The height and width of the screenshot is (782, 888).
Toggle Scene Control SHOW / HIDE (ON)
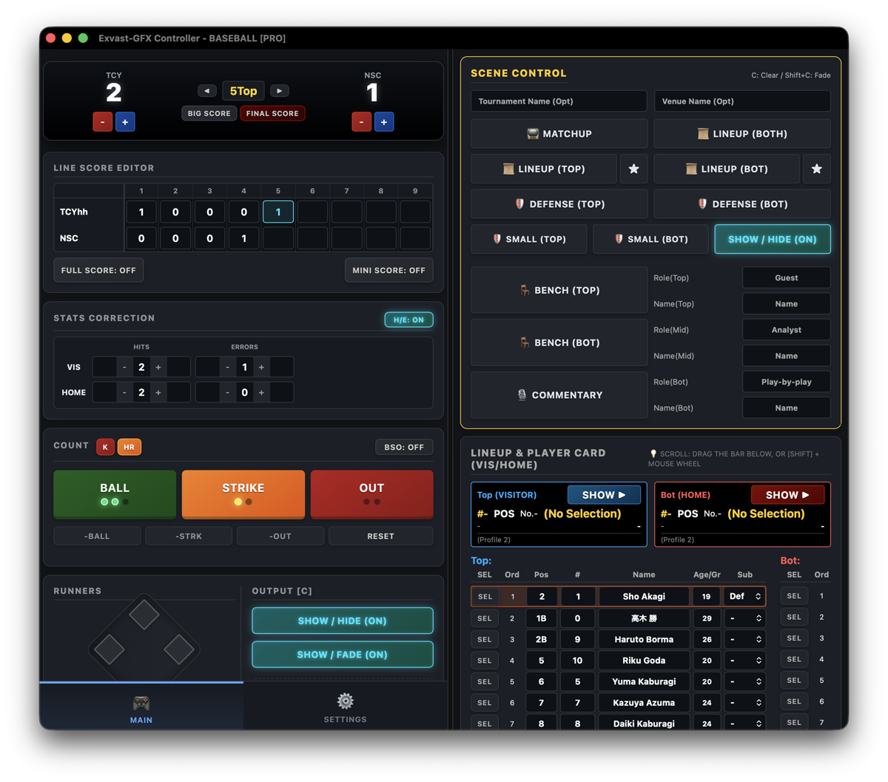coord(773,239)
